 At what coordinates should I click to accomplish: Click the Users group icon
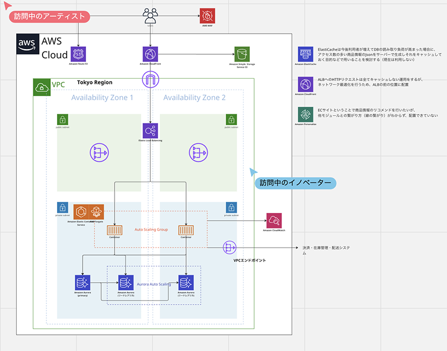point(150,16)
